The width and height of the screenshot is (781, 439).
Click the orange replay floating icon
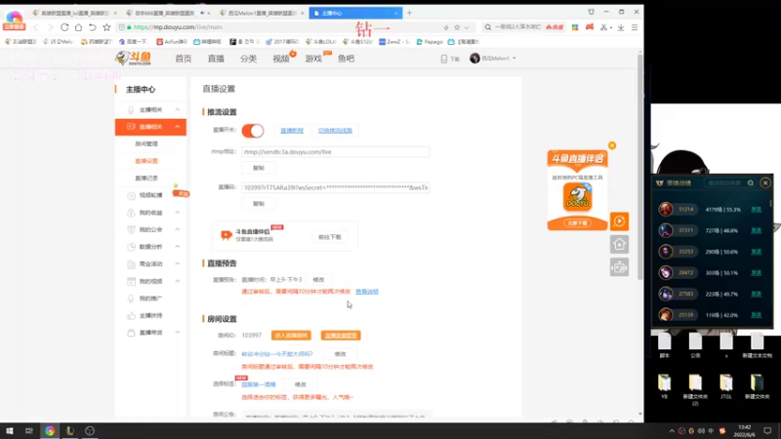619,221
